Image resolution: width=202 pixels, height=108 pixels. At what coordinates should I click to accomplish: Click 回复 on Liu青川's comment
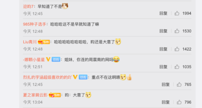[163, 49]
